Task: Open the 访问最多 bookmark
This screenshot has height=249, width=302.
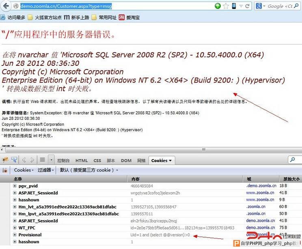Action: (13, 17)
